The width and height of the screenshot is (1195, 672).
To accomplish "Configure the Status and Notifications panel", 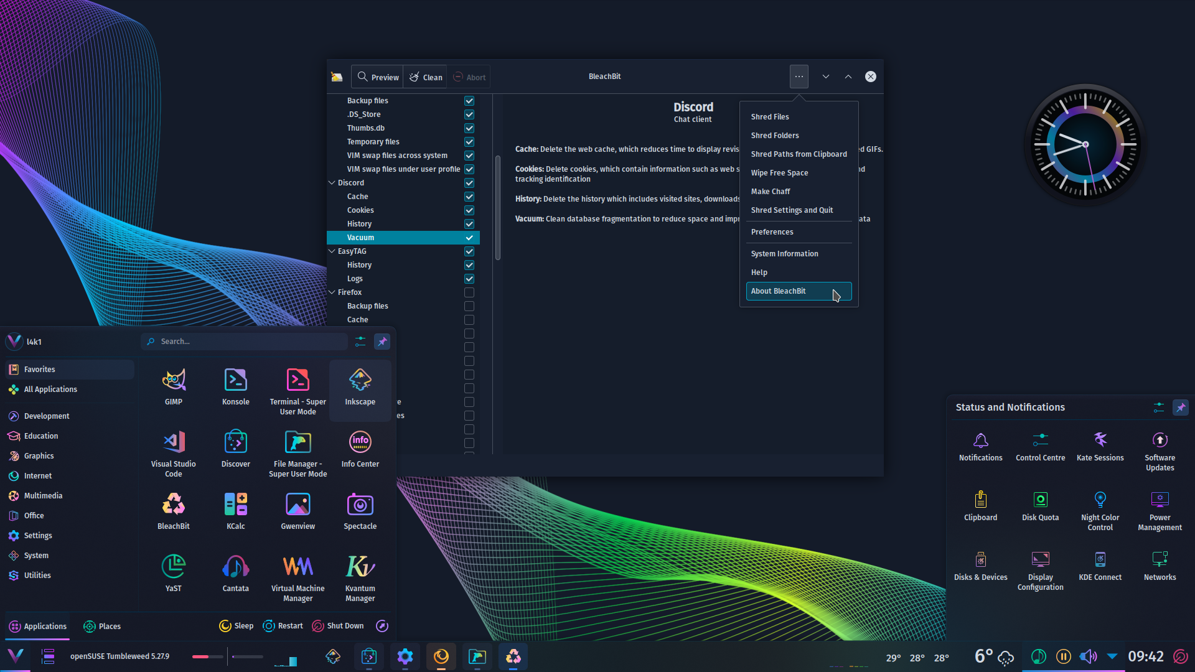I will point(1159,408).
